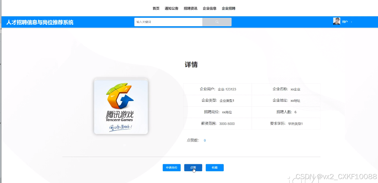Click the Tencent Games company image

click(x=121, y=107)
